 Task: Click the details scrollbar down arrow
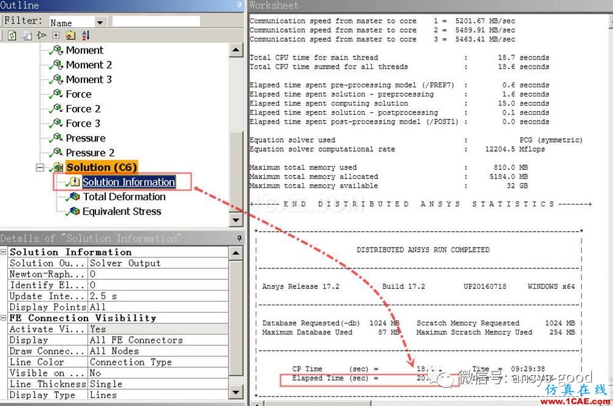click(236, 392)
